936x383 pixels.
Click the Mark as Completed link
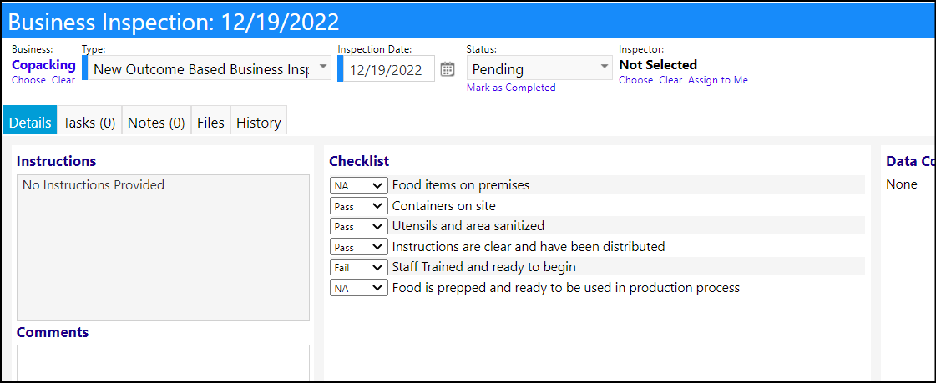[511, 88]
